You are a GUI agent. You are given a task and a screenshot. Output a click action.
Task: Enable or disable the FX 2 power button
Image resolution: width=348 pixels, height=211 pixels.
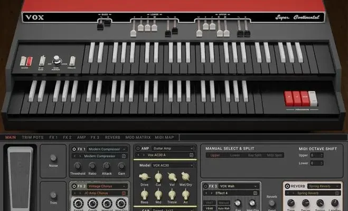click(x=73, y=186)
